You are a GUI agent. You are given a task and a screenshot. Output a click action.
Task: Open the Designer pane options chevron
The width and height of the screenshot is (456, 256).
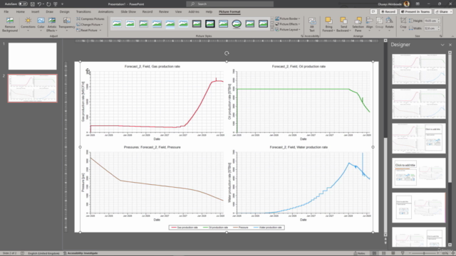coord(442,45)
